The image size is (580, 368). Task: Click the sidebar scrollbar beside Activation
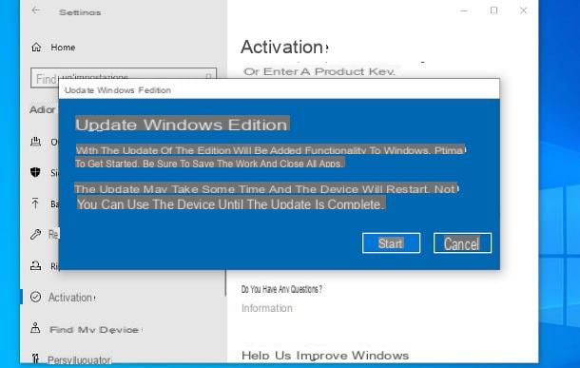click(225, 283)
